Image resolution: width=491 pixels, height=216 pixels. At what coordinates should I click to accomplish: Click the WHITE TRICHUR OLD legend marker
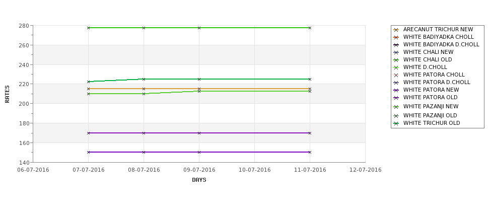coord(396,123)
